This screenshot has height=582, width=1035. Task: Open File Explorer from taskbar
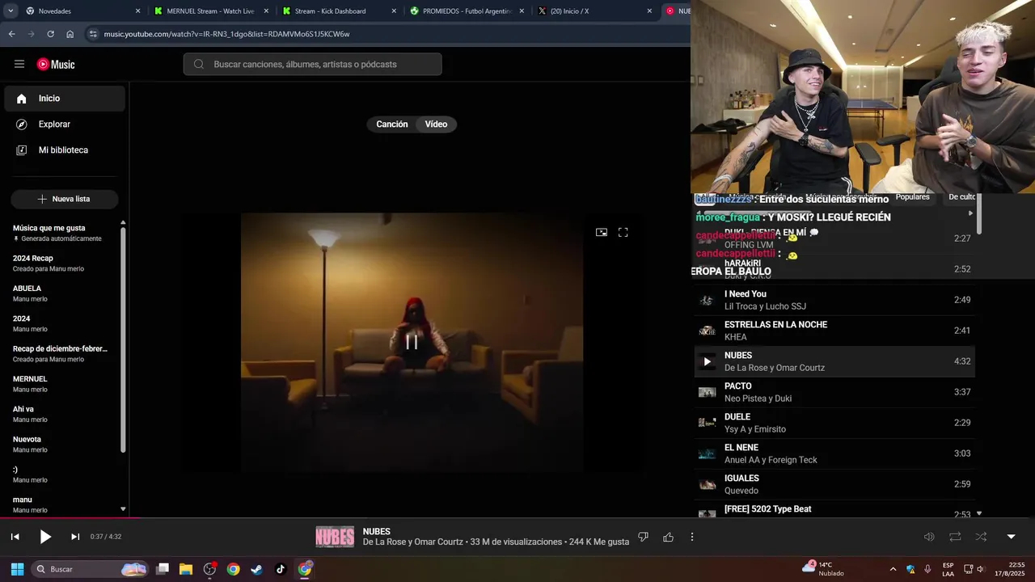pyautogui.click(x=185, y=569)
